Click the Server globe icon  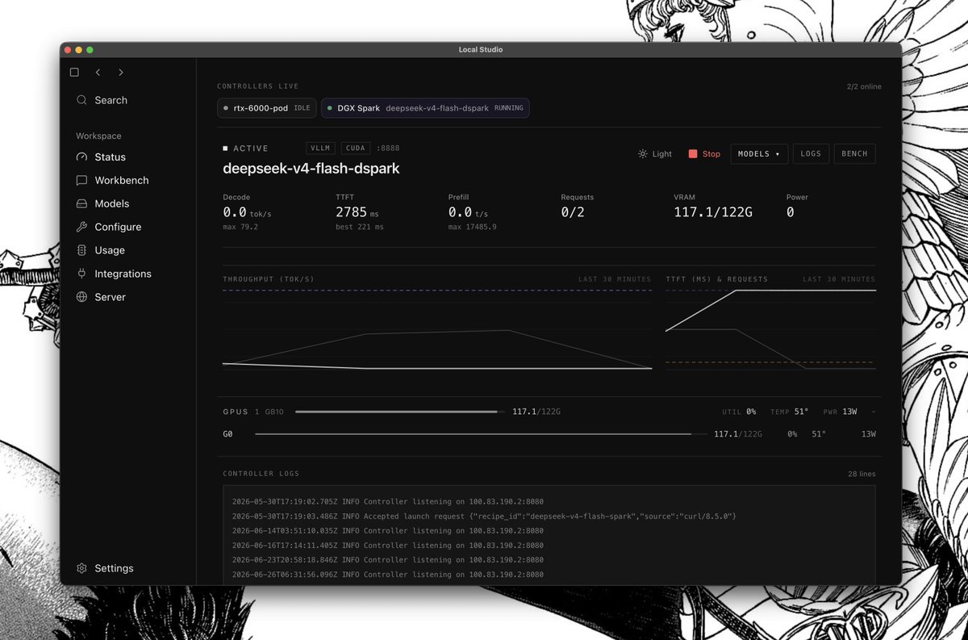(x=81, y=297)
